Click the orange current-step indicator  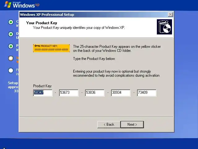pyautogui.click(x=11, y=58)
